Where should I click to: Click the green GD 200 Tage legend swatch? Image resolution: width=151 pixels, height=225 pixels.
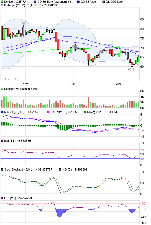point(104,2)
